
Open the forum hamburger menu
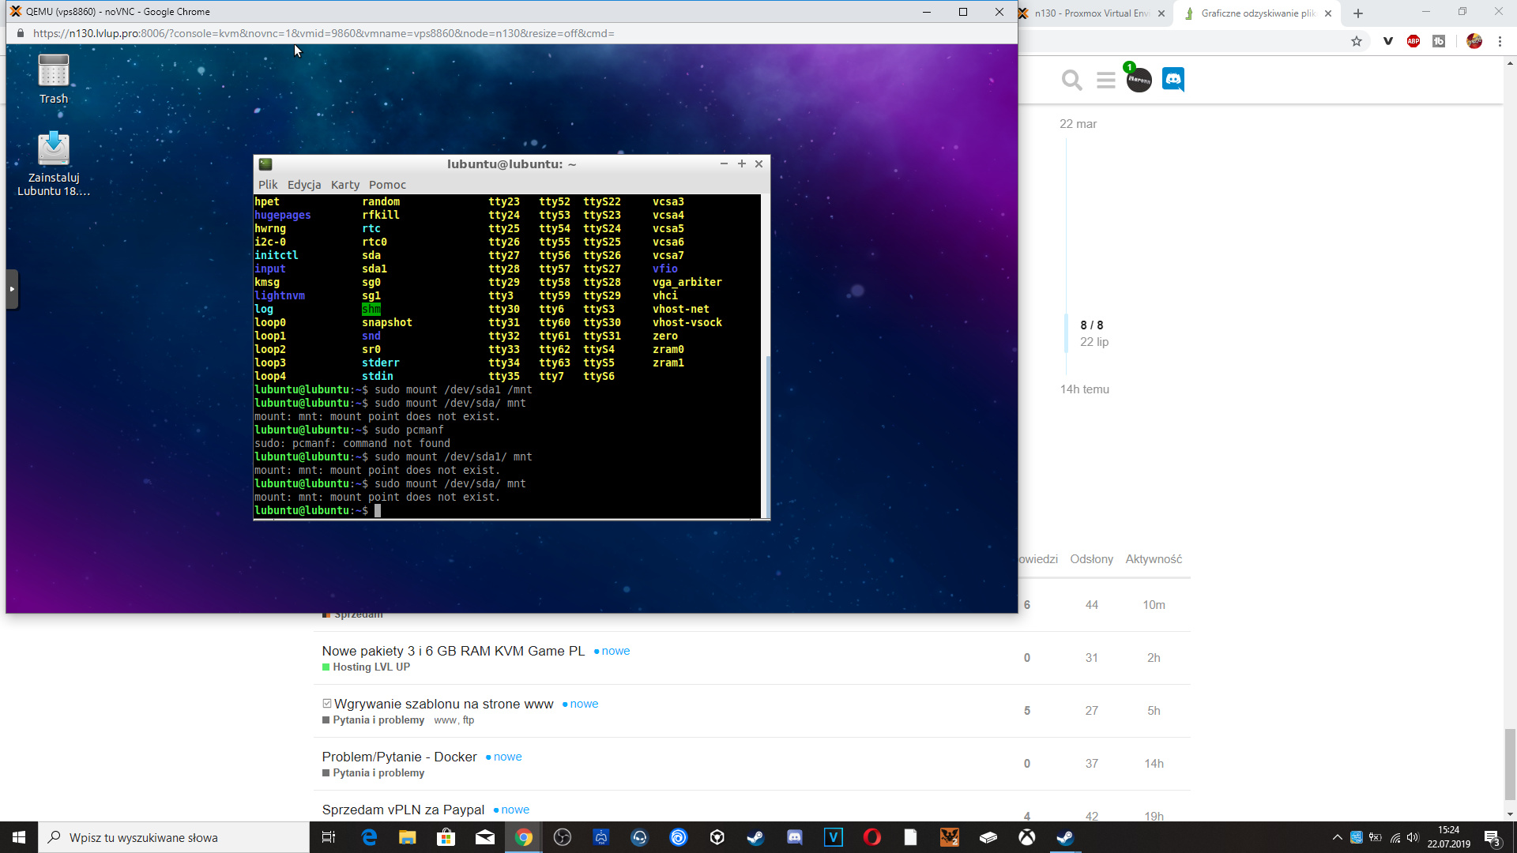click(x=1105, y=80)
